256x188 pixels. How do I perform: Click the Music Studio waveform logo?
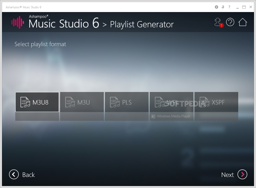(x=18, y=22)
